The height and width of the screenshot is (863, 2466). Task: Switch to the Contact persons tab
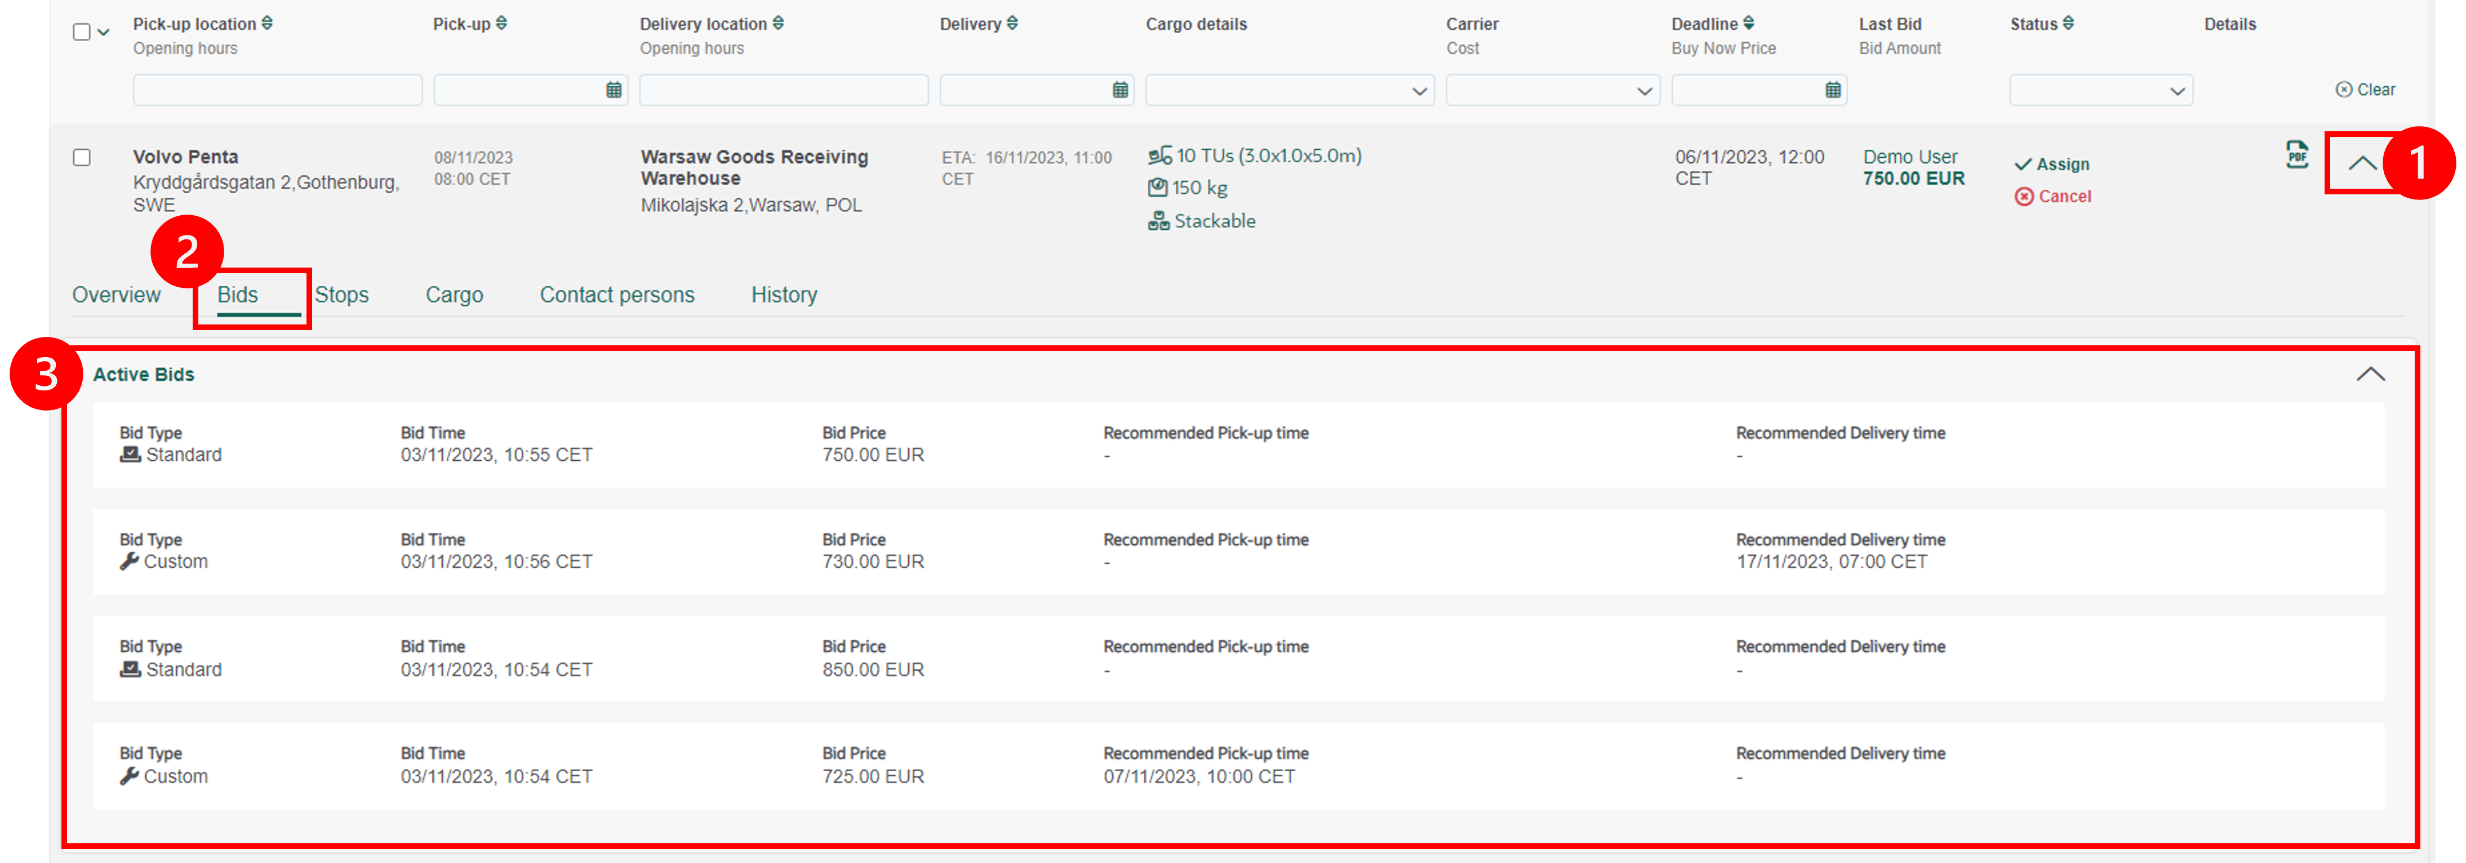pos(617,295)
